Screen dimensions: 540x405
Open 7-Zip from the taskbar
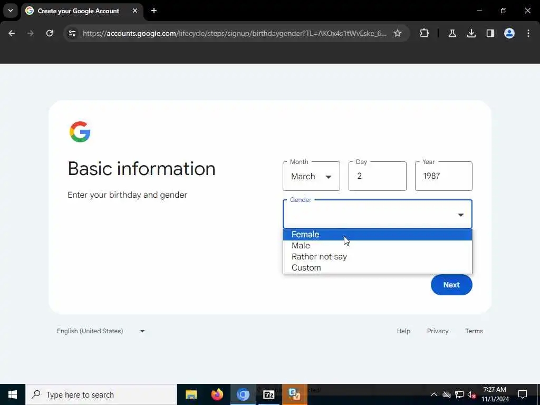pyautogui.click(x=268, y=394)
